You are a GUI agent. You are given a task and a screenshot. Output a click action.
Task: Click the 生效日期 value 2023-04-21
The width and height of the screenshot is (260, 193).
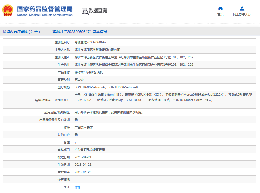click(83, 164)
